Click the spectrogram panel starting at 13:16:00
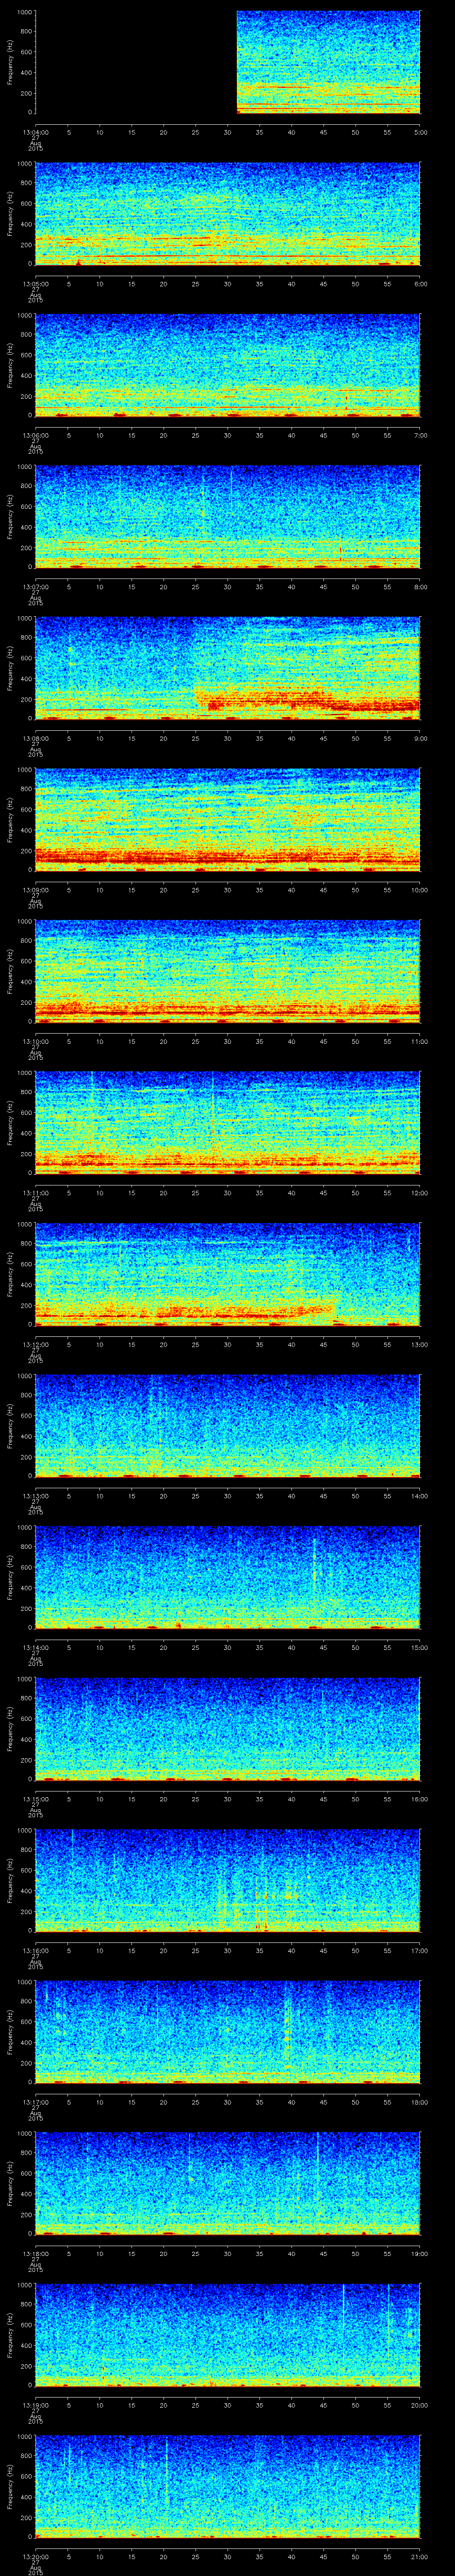Image resolution: width=455 pixels, height=2576 pixels. 228,1881
